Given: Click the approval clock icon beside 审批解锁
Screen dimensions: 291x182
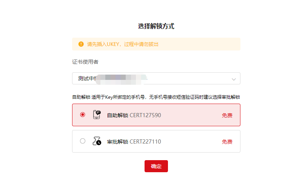Looking at the screenshot, I should (x=97, y=141).
